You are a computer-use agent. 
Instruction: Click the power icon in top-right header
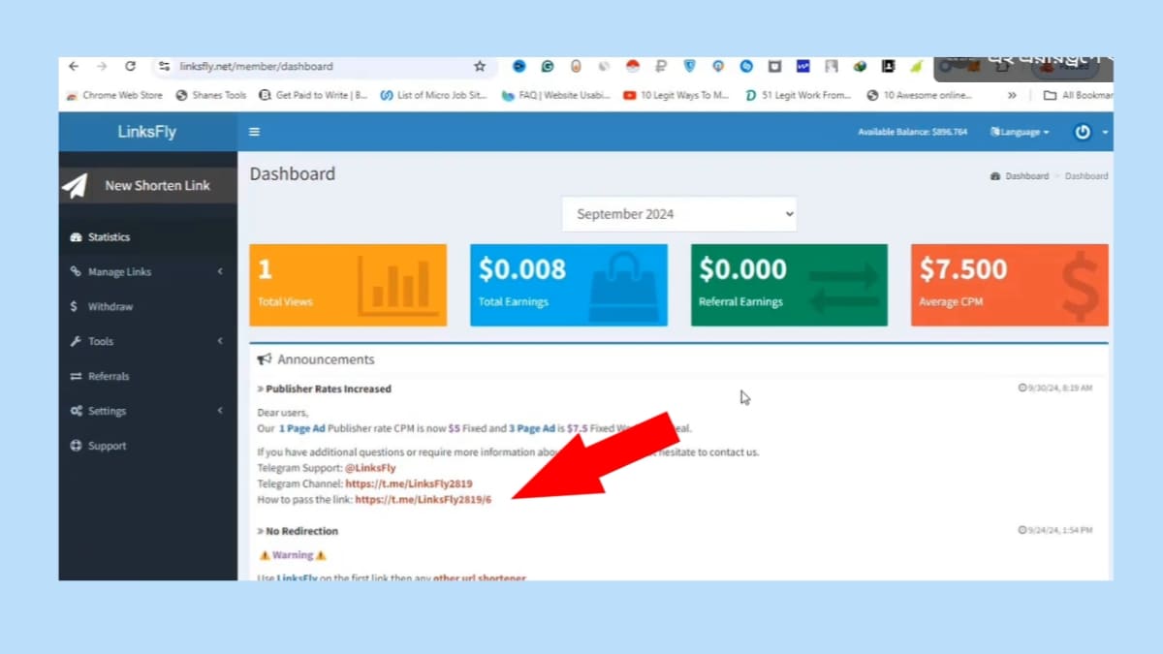[1083, 132]
